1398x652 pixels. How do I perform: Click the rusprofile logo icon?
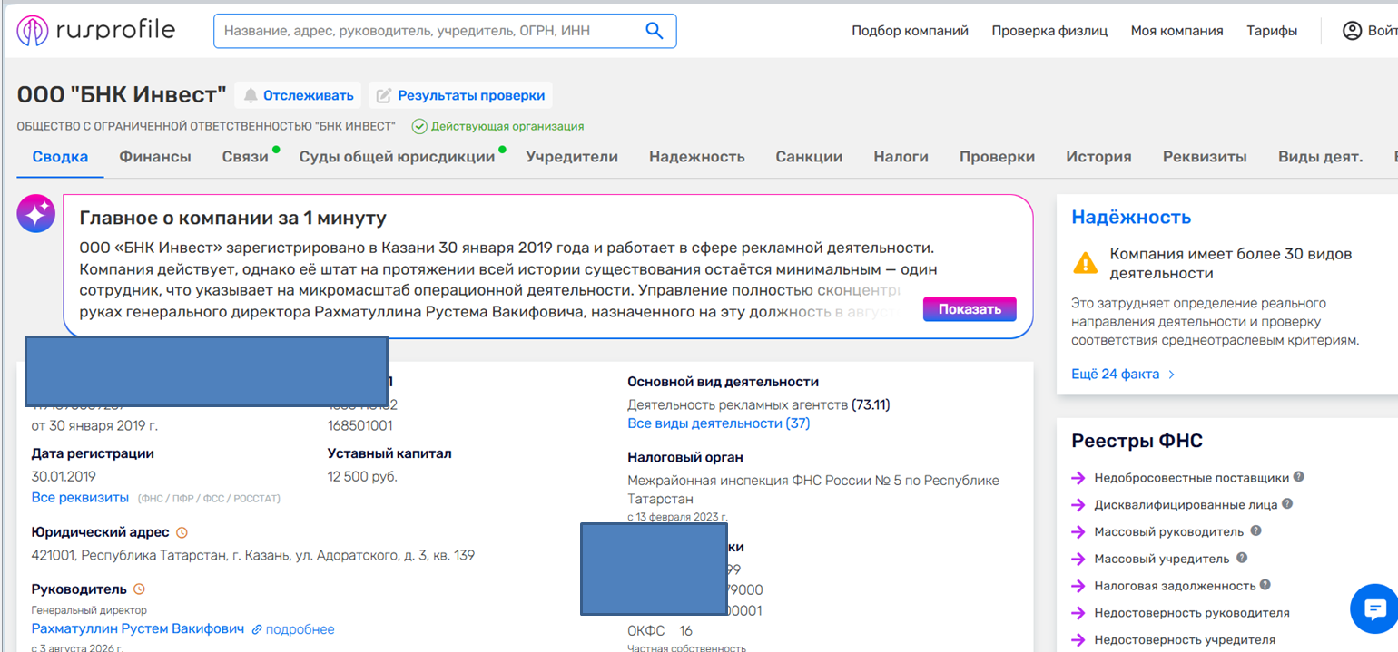(x=34, y=31)
